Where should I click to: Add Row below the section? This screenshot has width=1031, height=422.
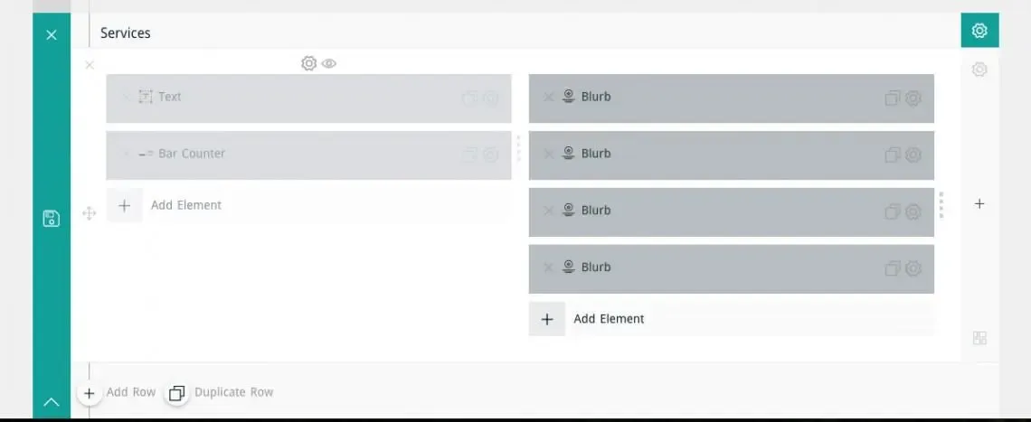pos(117,393)
